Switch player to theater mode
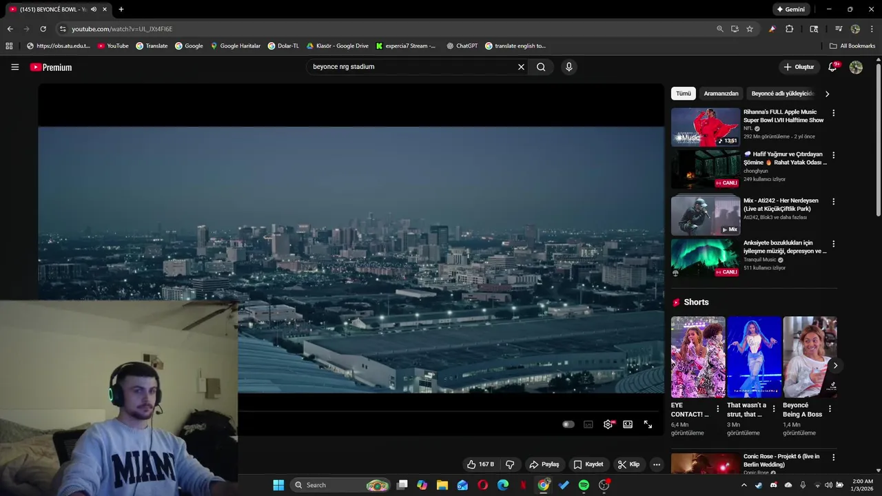The image size is (882, 496). click(x=628, y=424)
